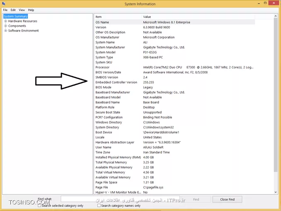Select the BaseBoard Model row

[174, 97]
